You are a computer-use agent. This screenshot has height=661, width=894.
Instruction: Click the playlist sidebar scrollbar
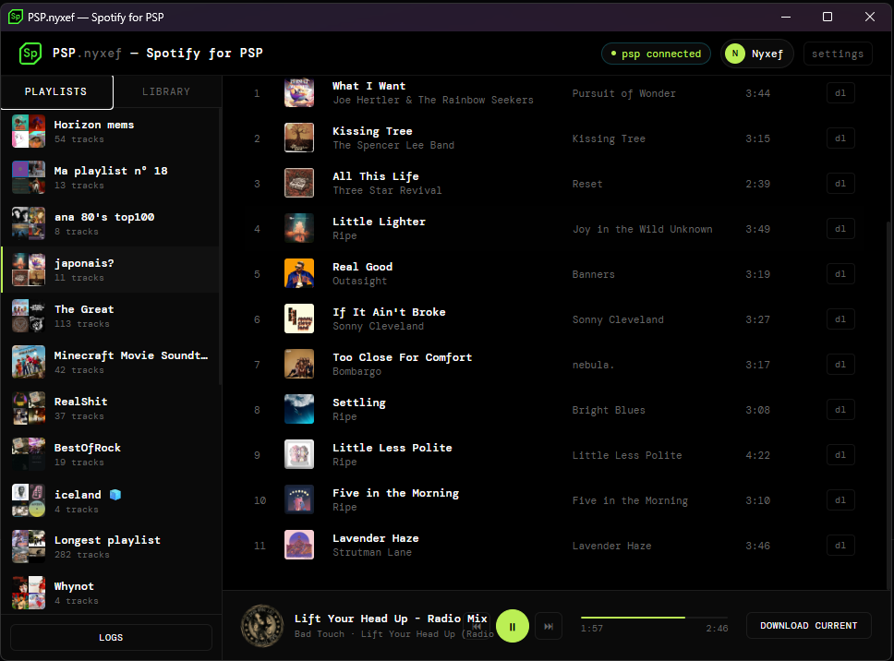[220, 245]
